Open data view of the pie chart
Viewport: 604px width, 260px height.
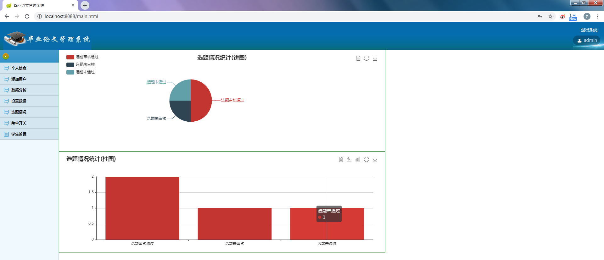pos(358,58)
